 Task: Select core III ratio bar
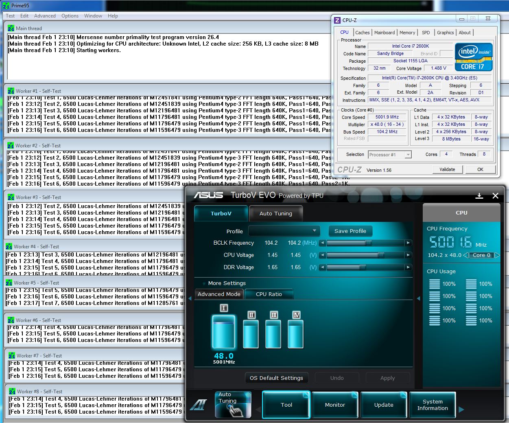click(x=273, y=334)
